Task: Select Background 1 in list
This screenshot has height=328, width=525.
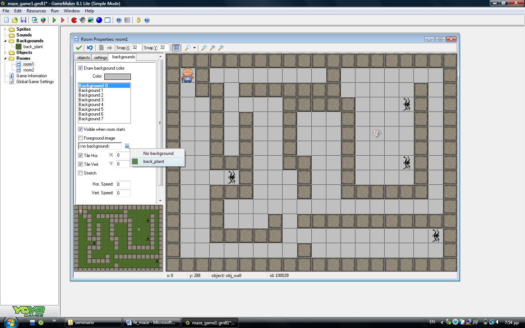Action: tap(104, 90)
